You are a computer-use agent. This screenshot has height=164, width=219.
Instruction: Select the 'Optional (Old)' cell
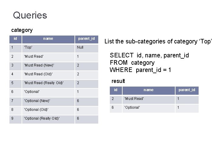coord(36,109)
